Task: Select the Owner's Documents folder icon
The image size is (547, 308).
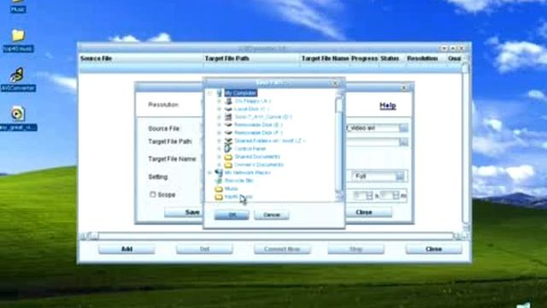Action: 228,165
